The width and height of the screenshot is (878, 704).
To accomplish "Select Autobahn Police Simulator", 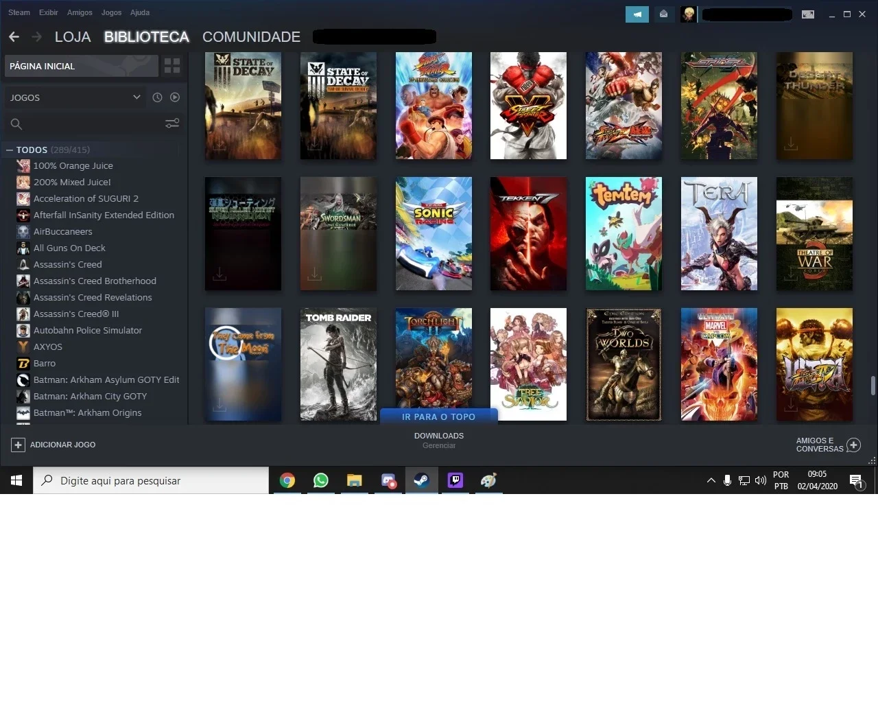I will point(88,330).
